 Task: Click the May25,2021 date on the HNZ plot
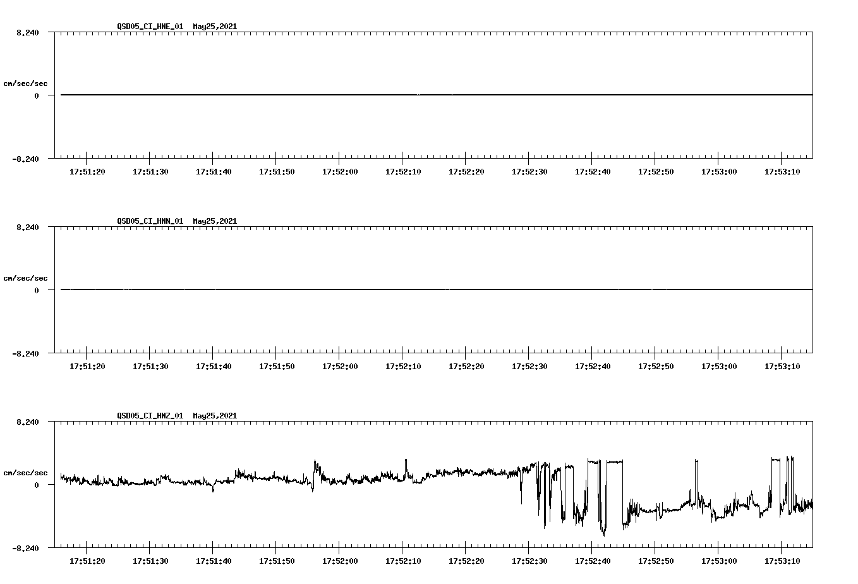[214, 416]
